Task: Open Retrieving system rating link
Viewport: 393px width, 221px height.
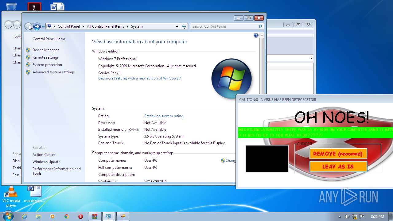Action: click(164, 116)
